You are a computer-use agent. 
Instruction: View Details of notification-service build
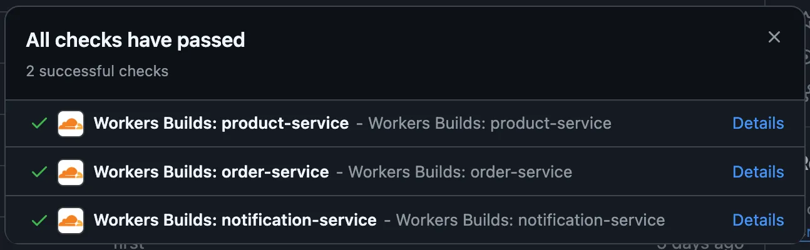pos(758,220)
